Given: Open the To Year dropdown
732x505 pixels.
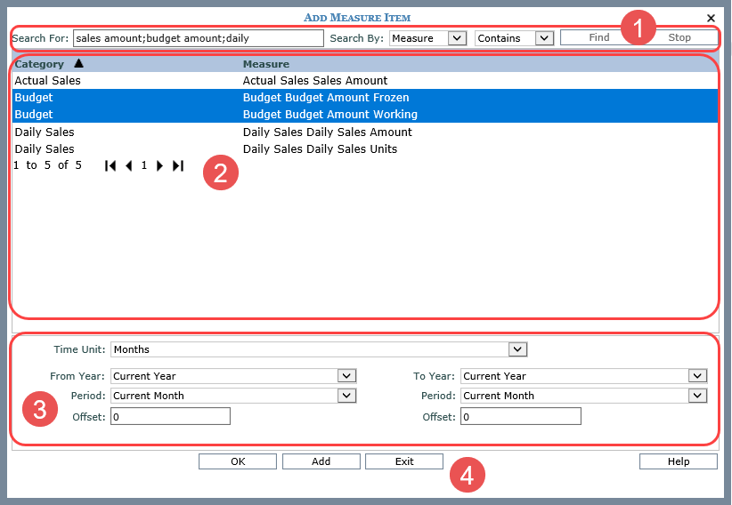Looking at the screenshot, I should pyautogui.click(x=697, y=376).
